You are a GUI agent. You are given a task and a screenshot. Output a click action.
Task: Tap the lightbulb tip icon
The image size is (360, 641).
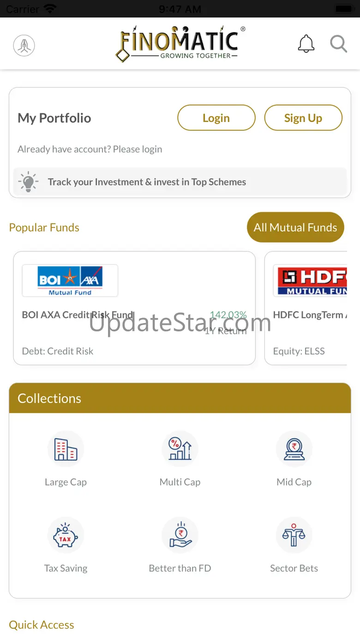click(x=29, y=182)
